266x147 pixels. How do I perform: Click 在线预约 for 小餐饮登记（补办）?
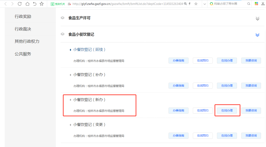(203, 85)
